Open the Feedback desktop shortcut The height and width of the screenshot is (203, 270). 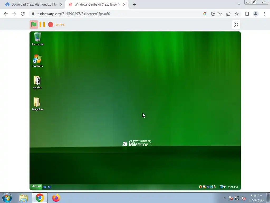click(37, 61)
